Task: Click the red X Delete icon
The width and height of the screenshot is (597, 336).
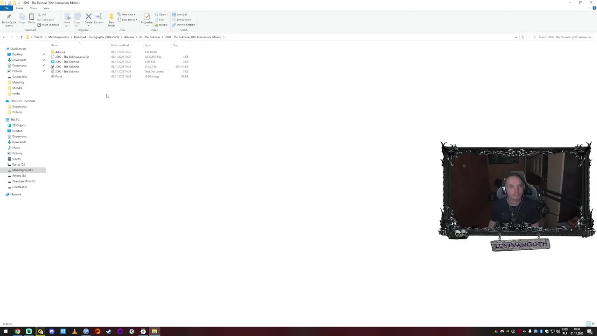Action: [88, 17]
